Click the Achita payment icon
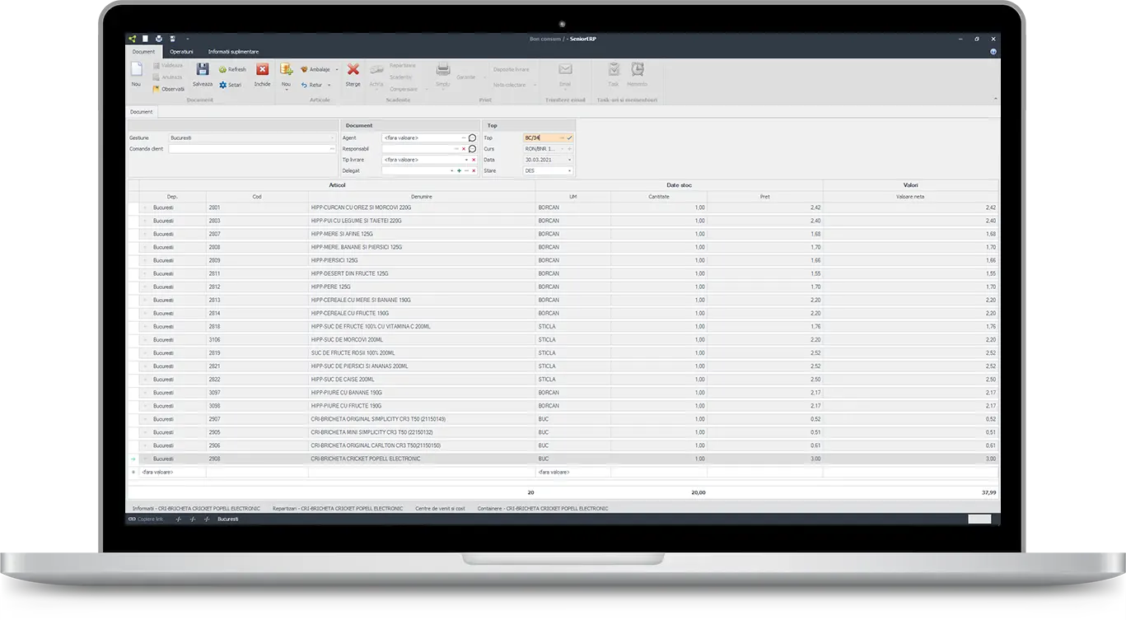 tap(376, 71)
